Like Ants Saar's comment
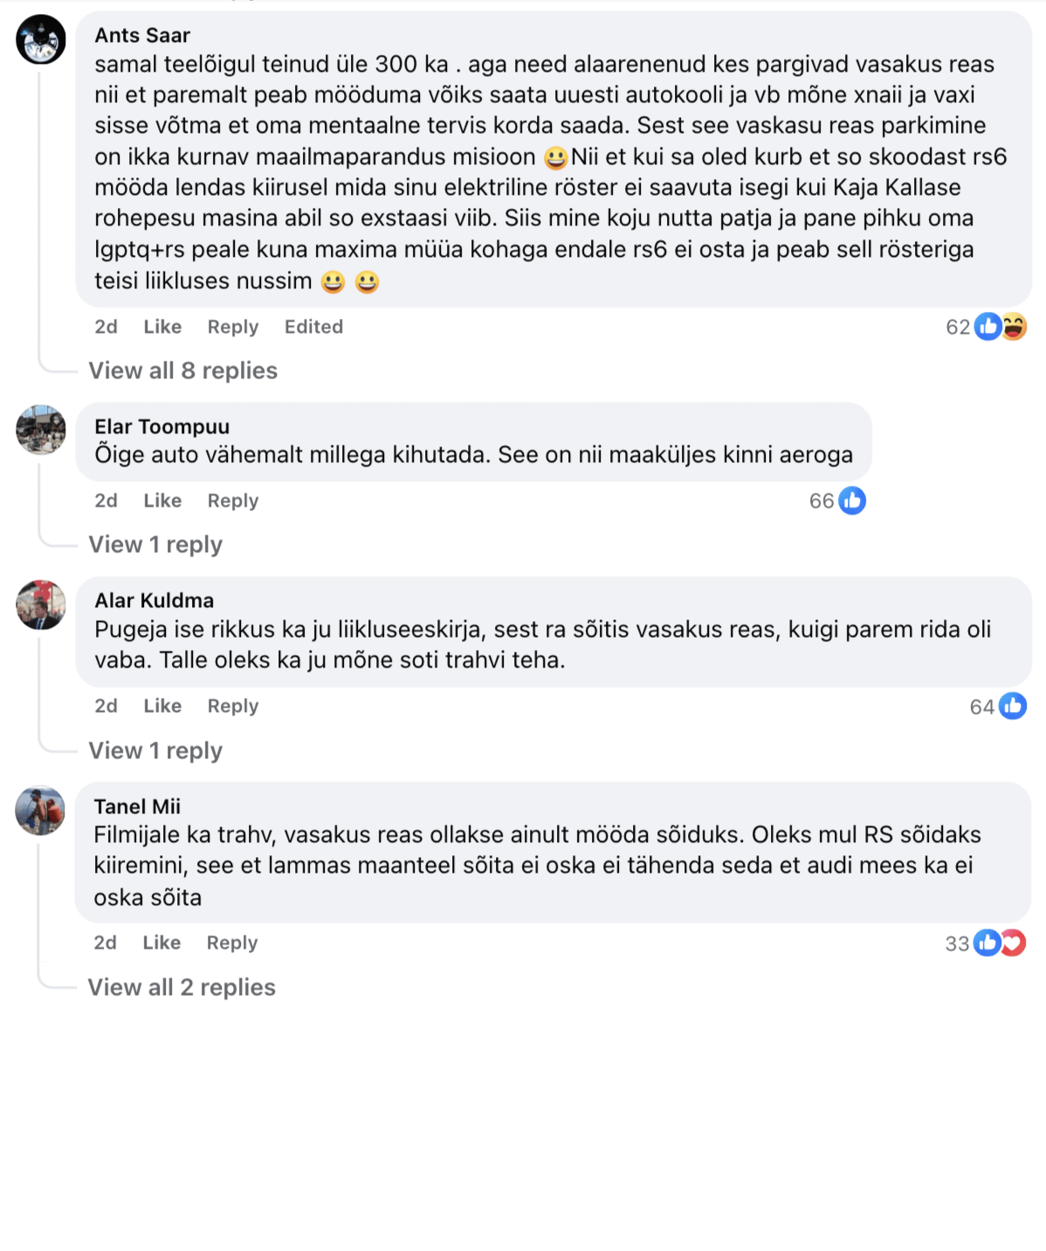This screenshot has width=1046, height=1251. (x=162, y=327)
